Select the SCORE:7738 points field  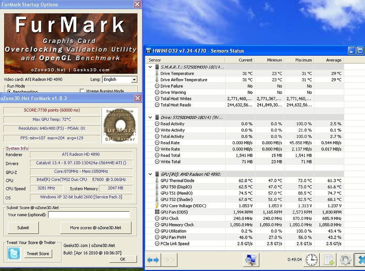point(52,110)
